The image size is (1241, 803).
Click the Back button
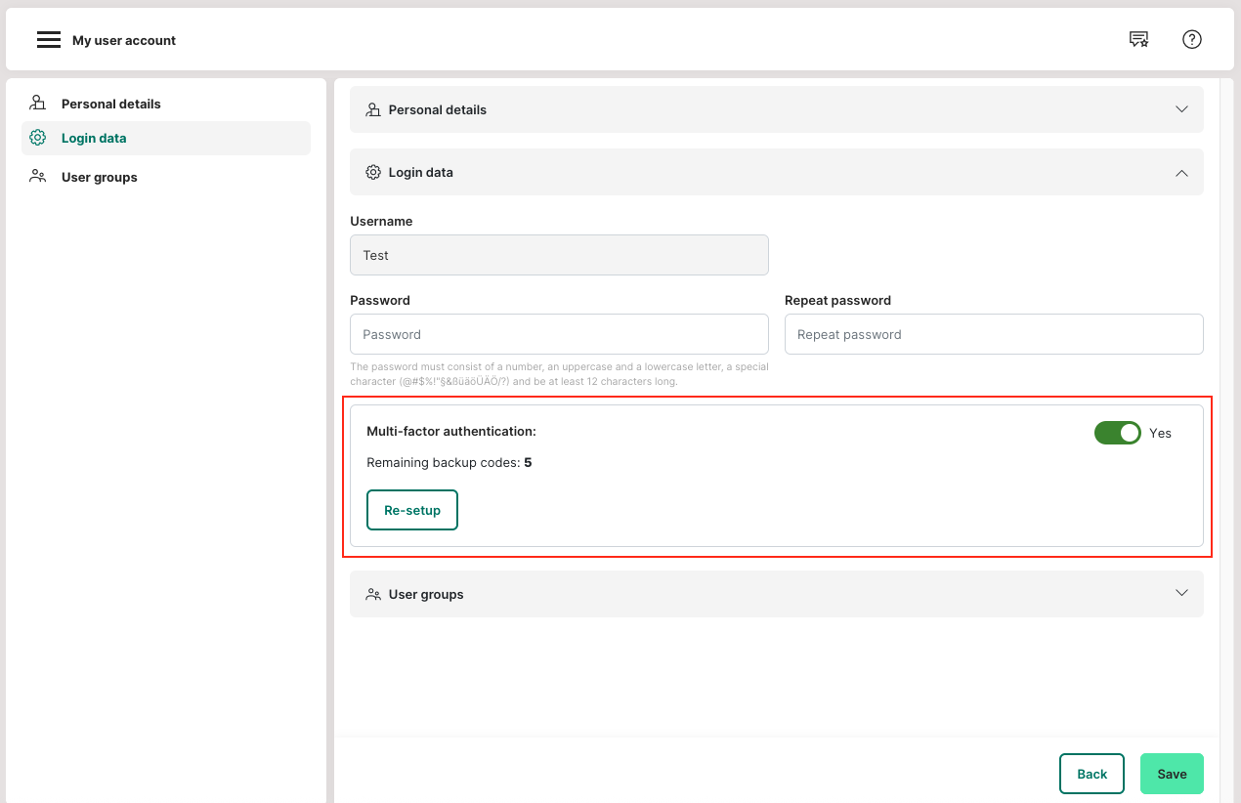coord(1091,774)
